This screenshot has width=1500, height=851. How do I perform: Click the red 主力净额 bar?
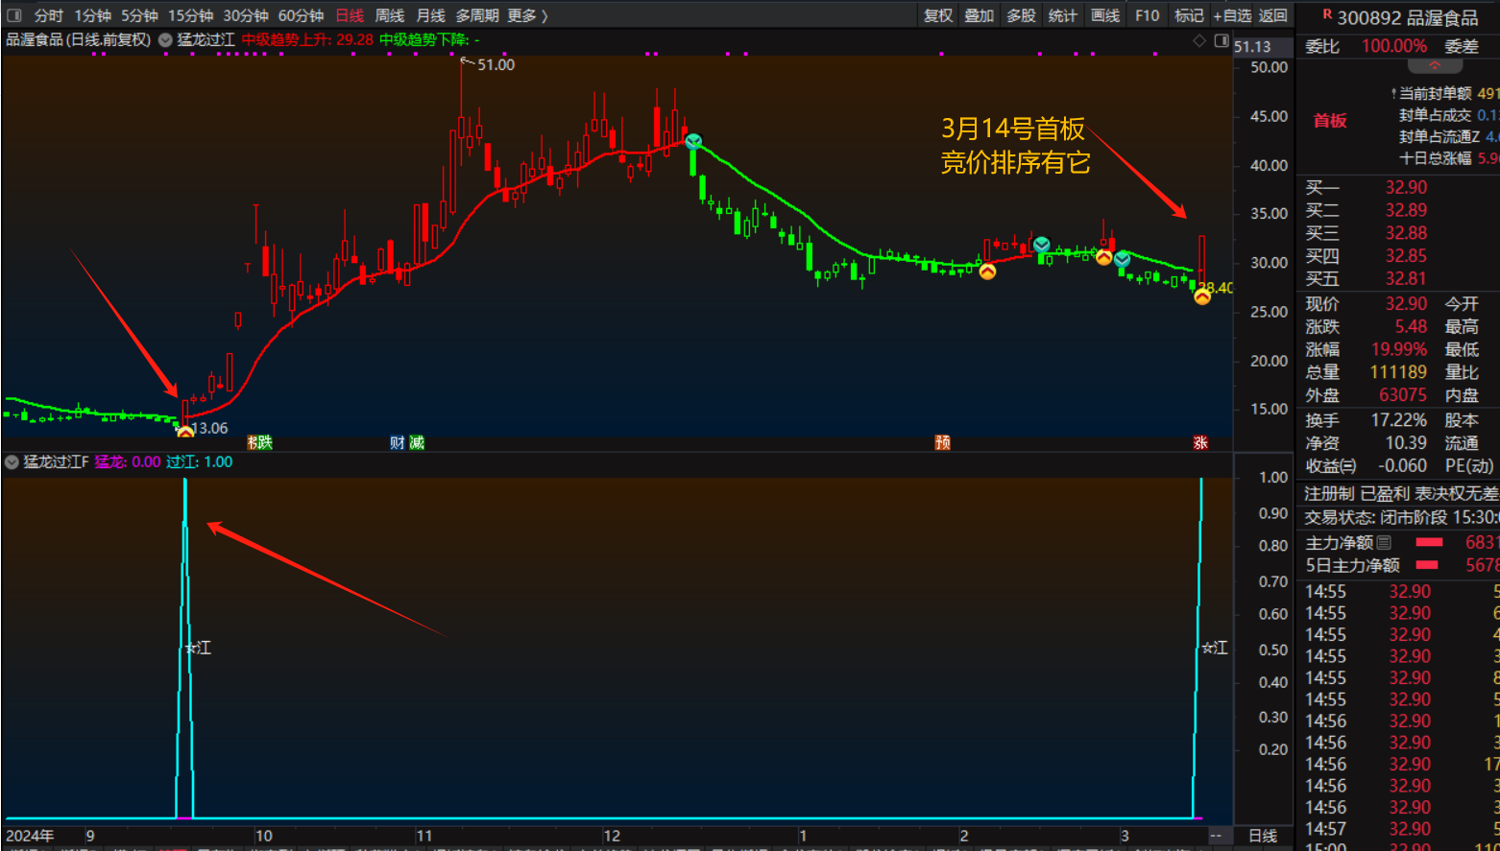[1429, 543]
